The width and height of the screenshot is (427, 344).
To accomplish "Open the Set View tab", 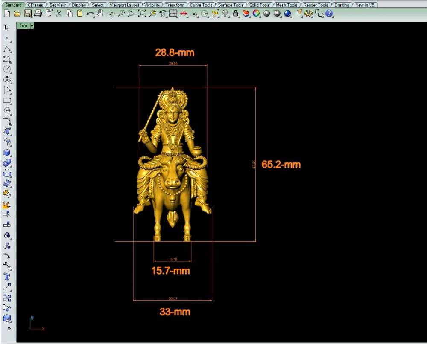I will [58, 5].
